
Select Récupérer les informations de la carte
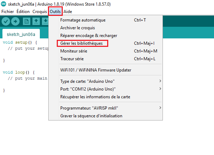click(105, 97)
